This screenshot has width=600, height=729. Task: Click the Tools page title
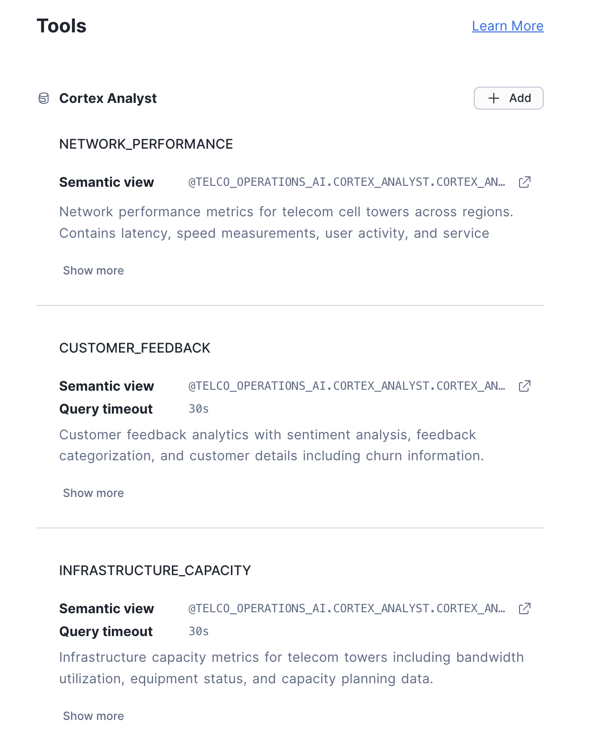61,26
